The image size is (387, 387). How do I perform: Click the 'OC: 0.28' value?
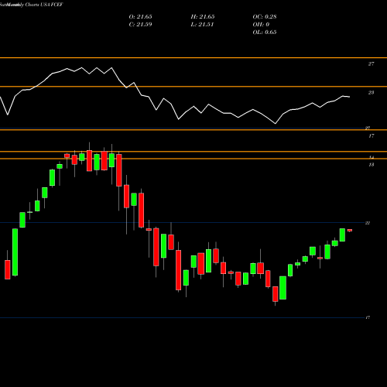pyautogui.click(x=265, y=17)
